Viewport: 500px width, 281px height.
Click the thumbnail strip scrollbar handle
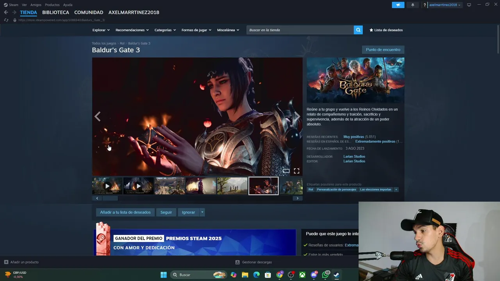[x=110, y=198]
